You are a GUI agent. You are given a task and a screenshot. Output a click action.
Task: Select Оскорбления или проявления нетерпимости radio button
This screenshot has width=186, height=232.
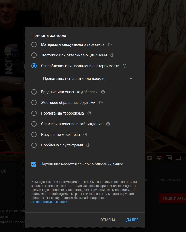click(34, 66)
